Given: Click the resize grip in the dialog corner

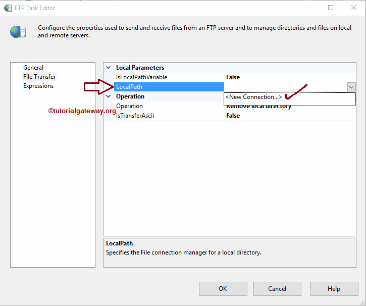Looking at the screenshot, I should click(x=362, y=302).
